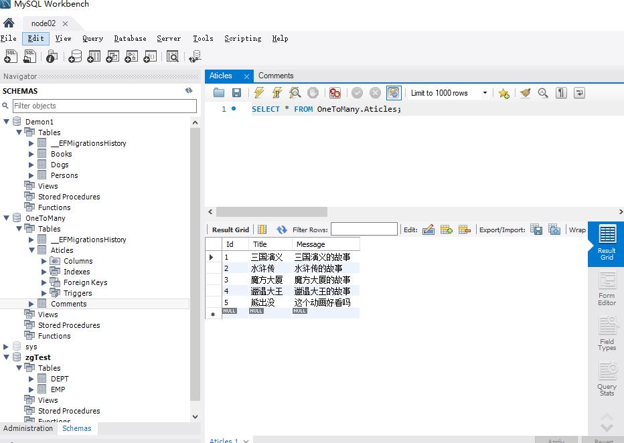The image size is (624, 443).
Task: Switch to the Administration tab
Action: (28, 428)
